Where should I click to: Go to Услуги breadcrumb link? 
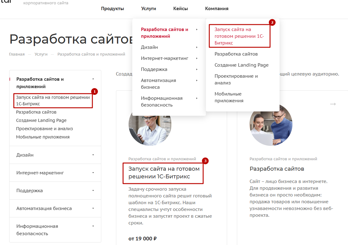click(41, 54)
